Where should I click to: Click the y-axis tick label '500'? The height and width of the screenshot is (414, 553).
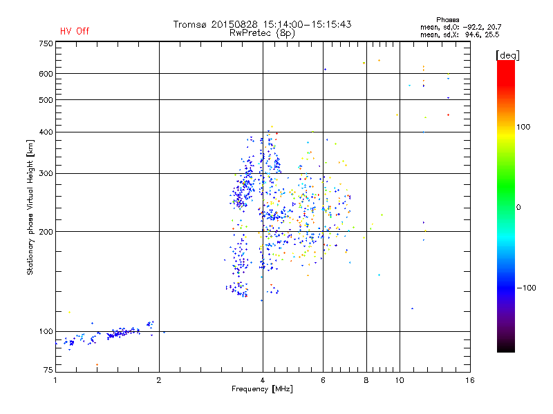[46, 100]
